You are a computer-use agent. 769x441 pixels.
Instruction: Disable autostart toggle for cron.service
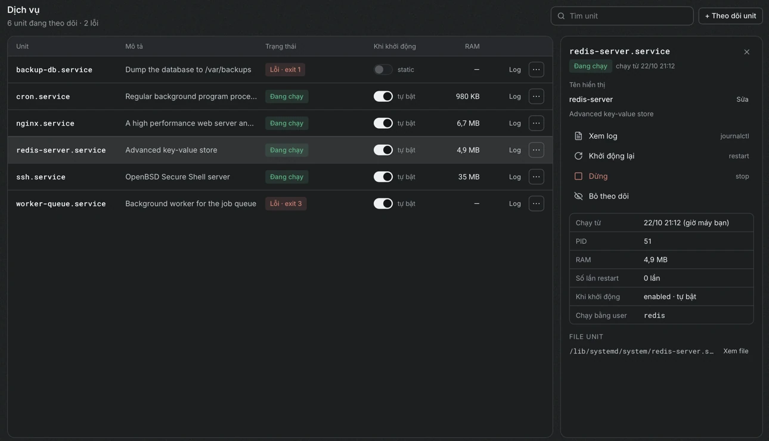click(383, 97)
